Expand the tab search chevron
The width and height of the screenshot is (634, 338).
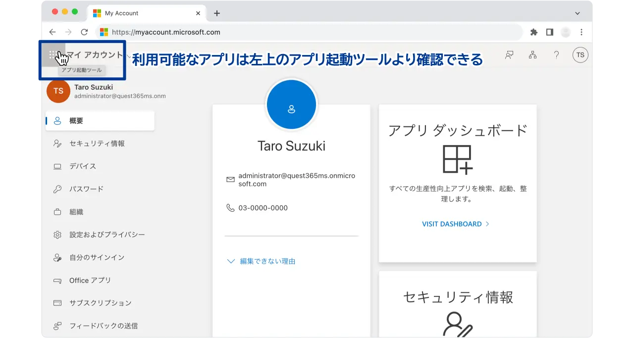578,13
